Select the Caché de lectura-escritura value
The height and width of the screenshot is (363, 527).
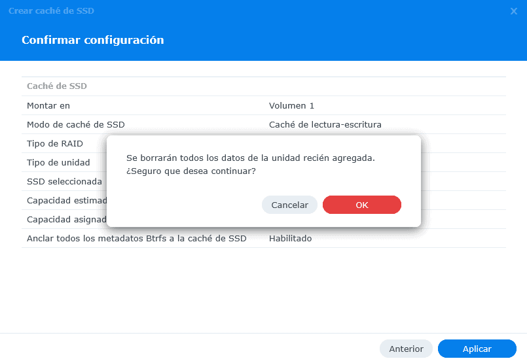[x=325, y=124]
